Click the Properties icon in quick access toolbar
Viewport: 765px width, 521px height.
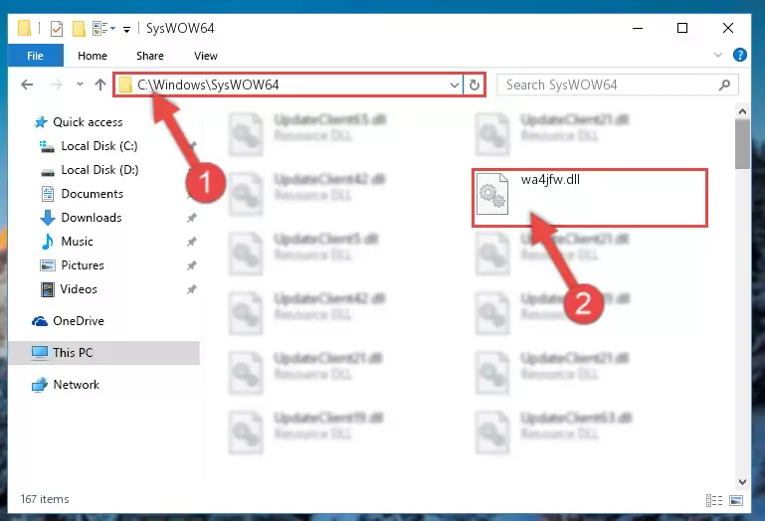(x=57, y=28)
